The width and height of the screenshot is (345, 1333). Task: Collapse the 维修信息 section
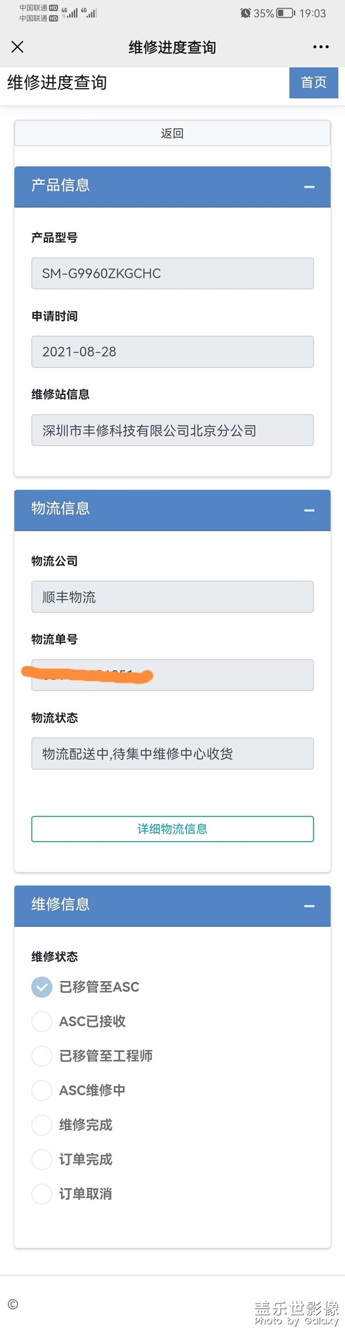309,906
